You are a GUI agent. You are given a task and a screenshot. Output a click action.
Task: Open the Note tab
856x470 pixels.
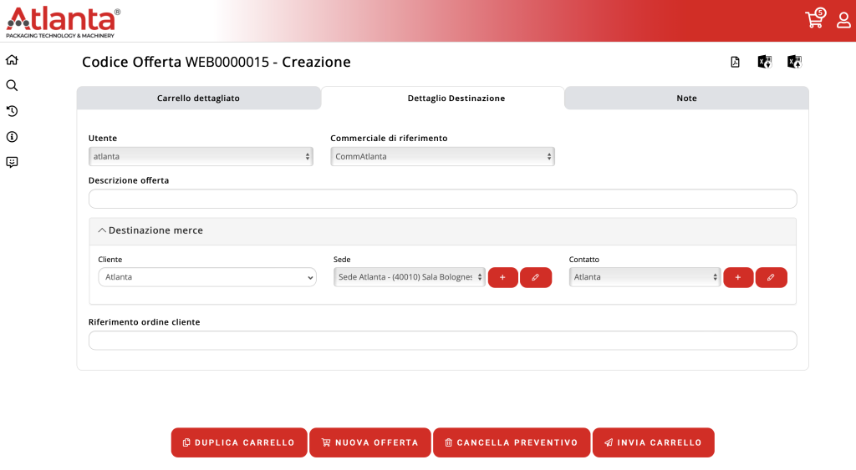(687, 99)
